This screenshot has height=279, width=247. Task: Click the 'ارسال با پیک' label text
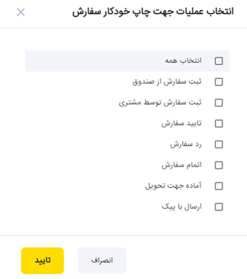[182, 206]
